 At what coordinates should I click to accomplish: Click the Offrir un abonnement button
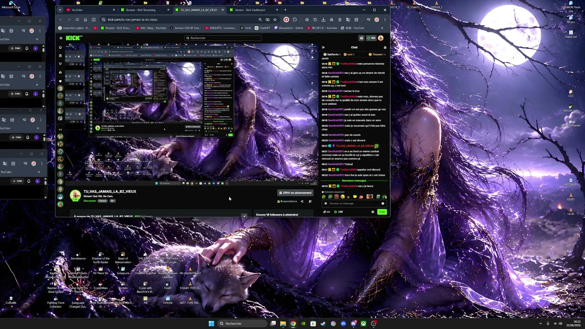tap(295, 193)
